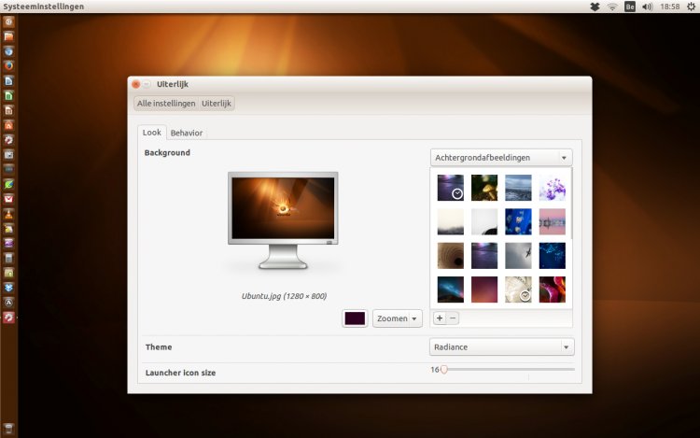Screen dimensions: 700x438
Task: Select the Look tab
Action: (151, 133)
